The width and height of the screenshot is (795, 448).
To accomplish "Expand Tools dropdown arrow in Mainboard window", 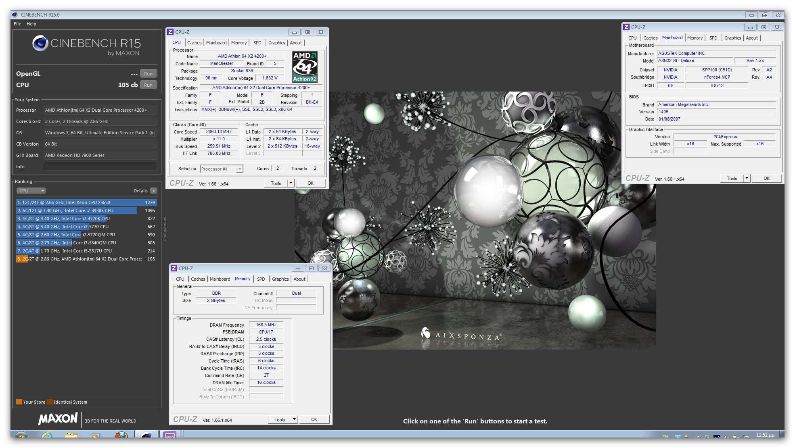I will click(747, 178).
